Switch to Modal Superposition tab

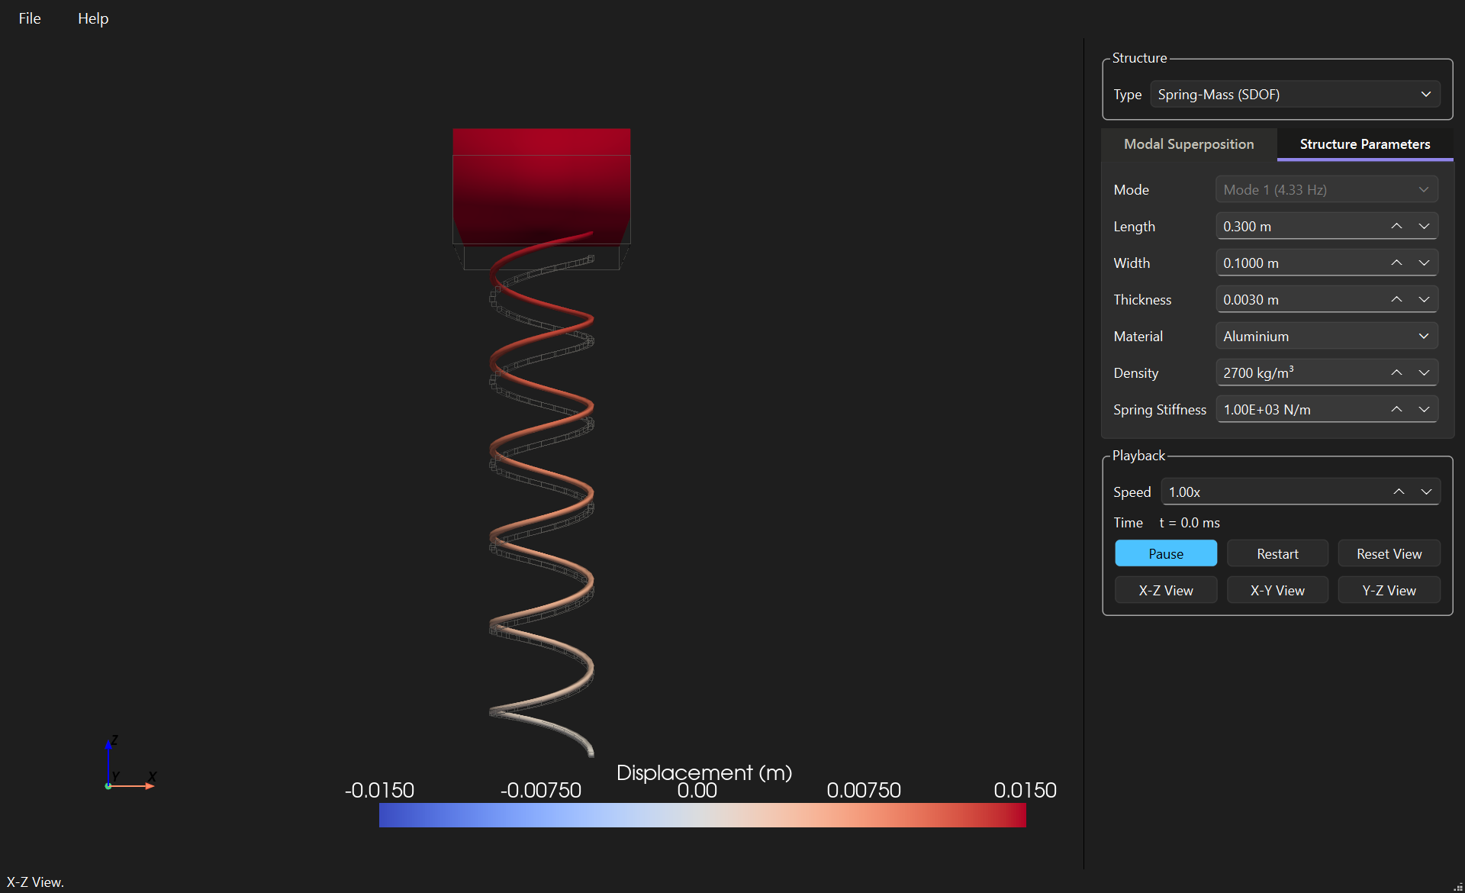[x=1189, y=144]
